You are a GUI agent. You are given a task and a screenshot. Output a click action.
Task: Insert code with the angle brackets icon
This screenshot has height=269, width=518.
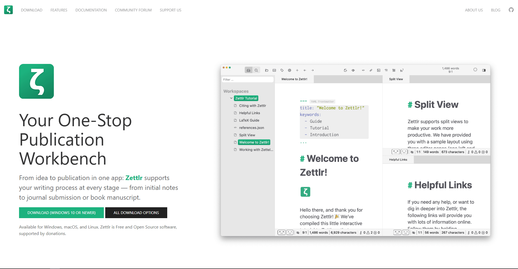pyautogui.click(x=363, y=70)
